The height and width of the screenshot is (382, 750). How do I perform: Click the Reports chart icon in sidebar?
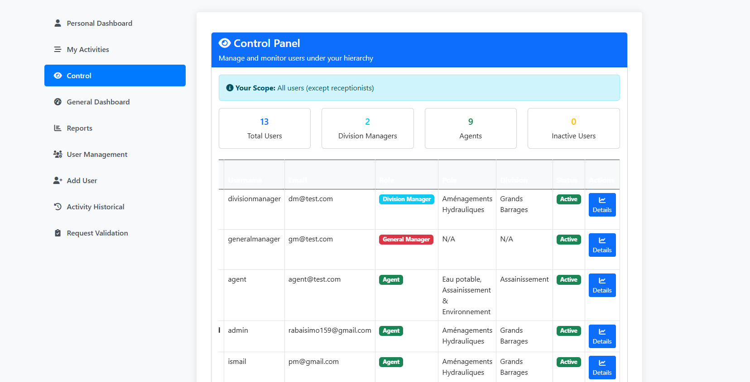[x=58, y=128]
